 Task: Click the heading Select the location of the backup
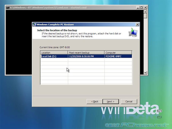57,30
